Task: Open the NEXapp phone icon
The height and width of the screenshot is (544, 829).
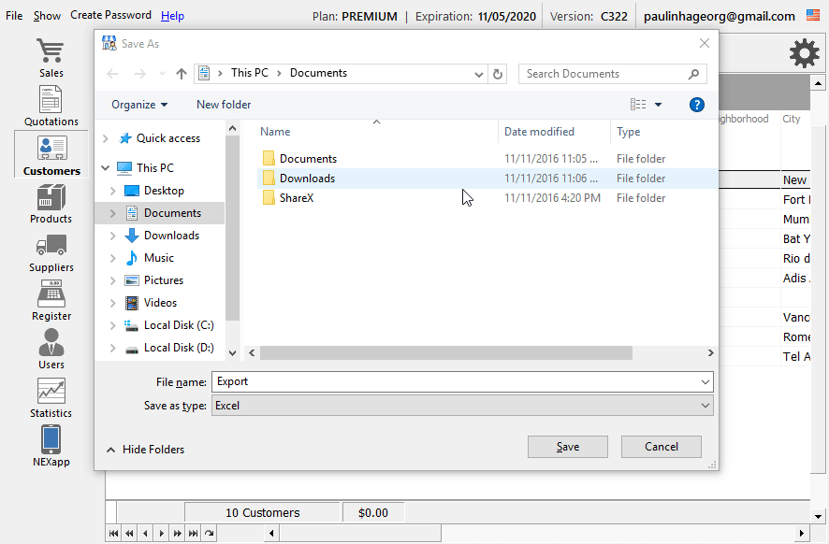Action: [51, 440]
